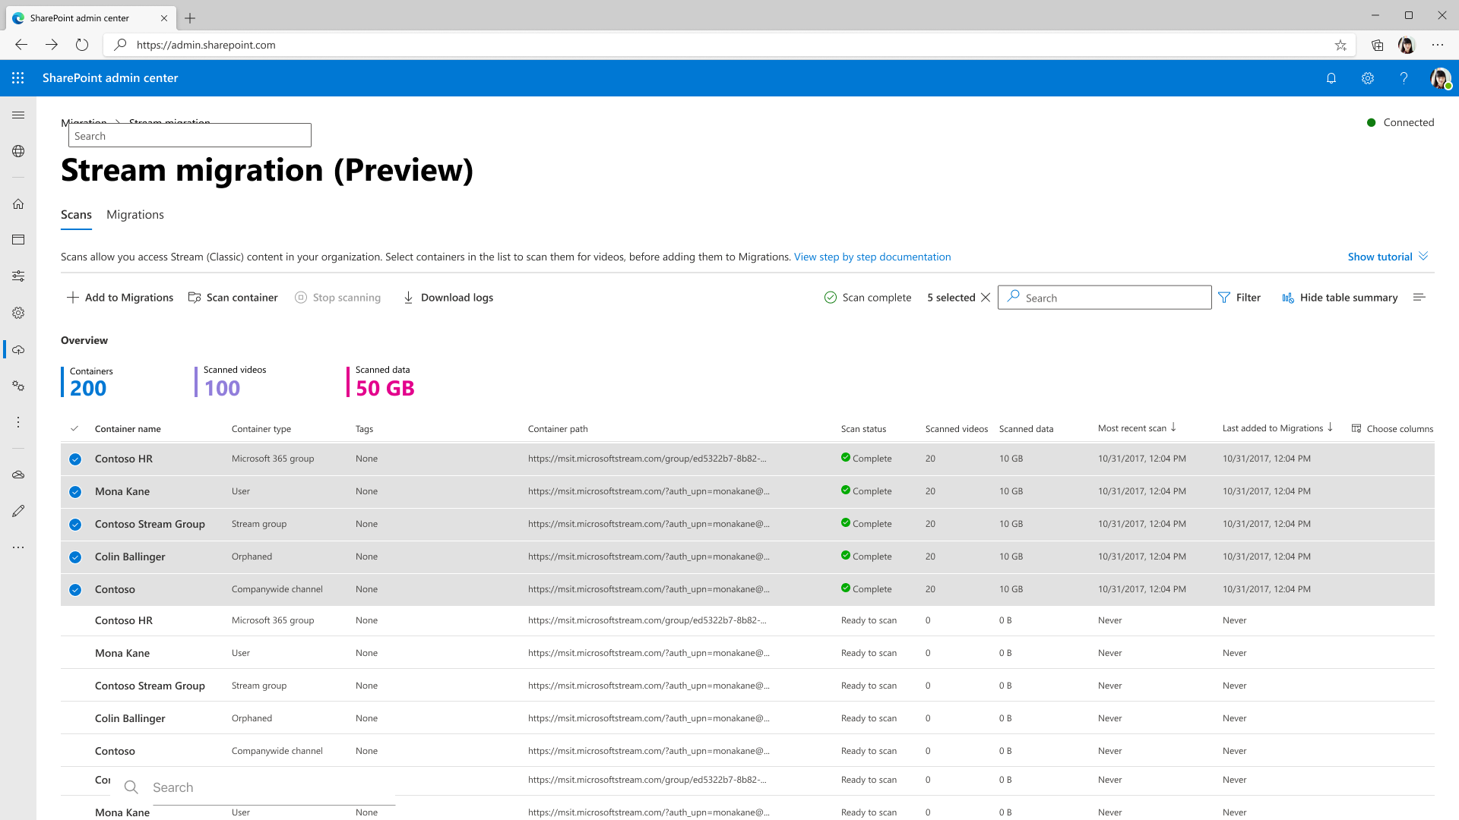Click the View step by step documentation link

pyautogui.click(x=873, y=257)
